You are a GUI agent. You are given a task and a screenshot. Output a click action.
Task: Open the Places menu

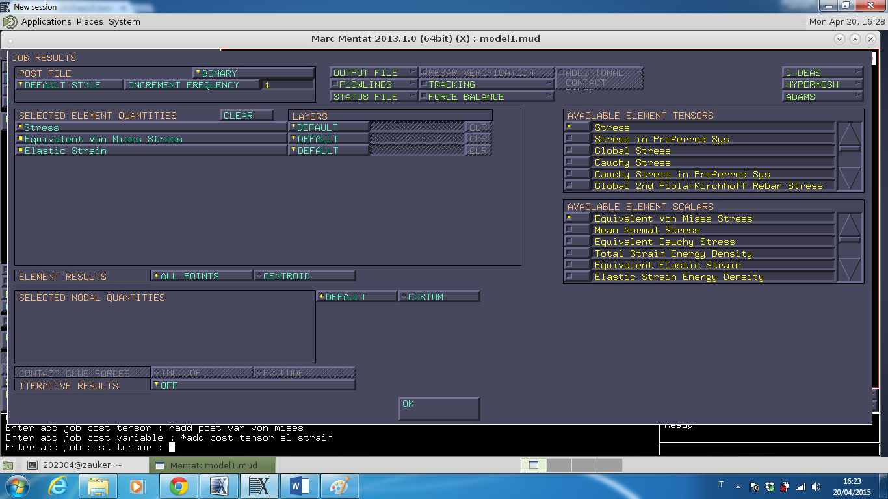[x=90, y=21]
